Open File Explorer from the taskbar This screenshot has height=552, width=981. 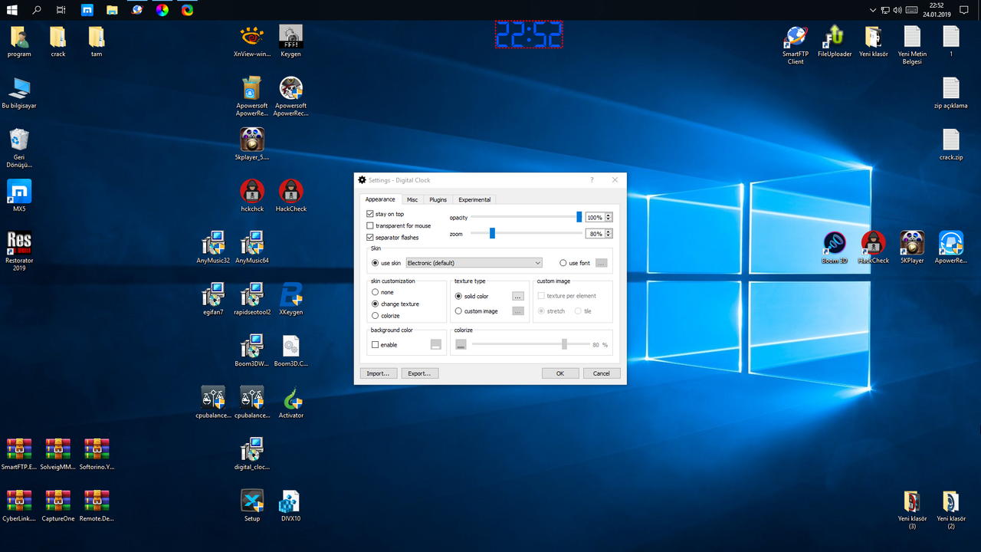point(112,10)
